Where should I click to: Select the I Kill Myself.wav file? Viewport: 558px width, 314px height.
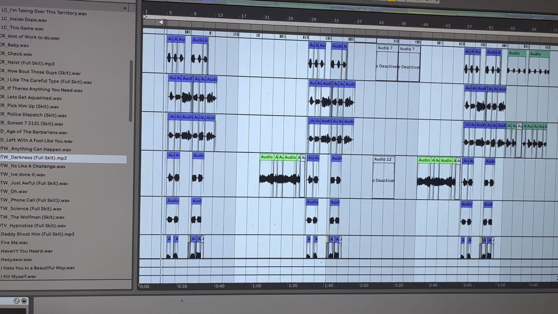click(18, 276)
